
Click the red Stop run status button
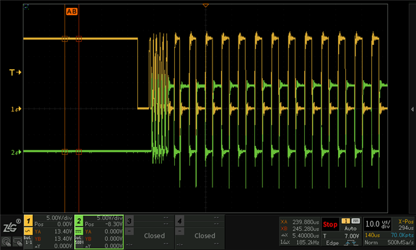click(330, 225)
